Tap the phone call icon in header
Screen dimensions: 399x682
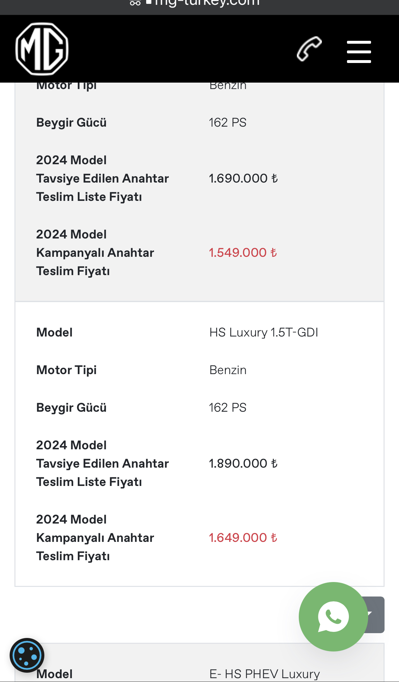(x=309, y=49)
